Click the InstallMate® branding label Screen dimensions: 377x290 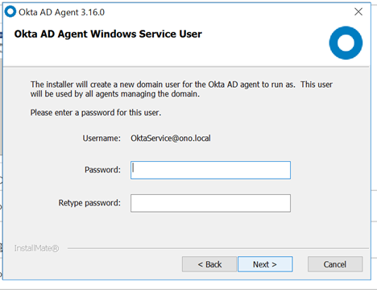[x=36, y=248]
